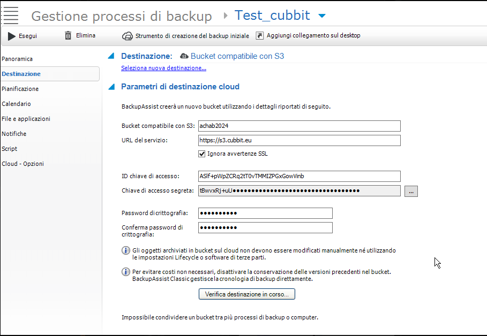Screen dimensions: 487x336
Task: Toggle the Ignora avvertenze SSL checkbox
Action: pos(202,154)
